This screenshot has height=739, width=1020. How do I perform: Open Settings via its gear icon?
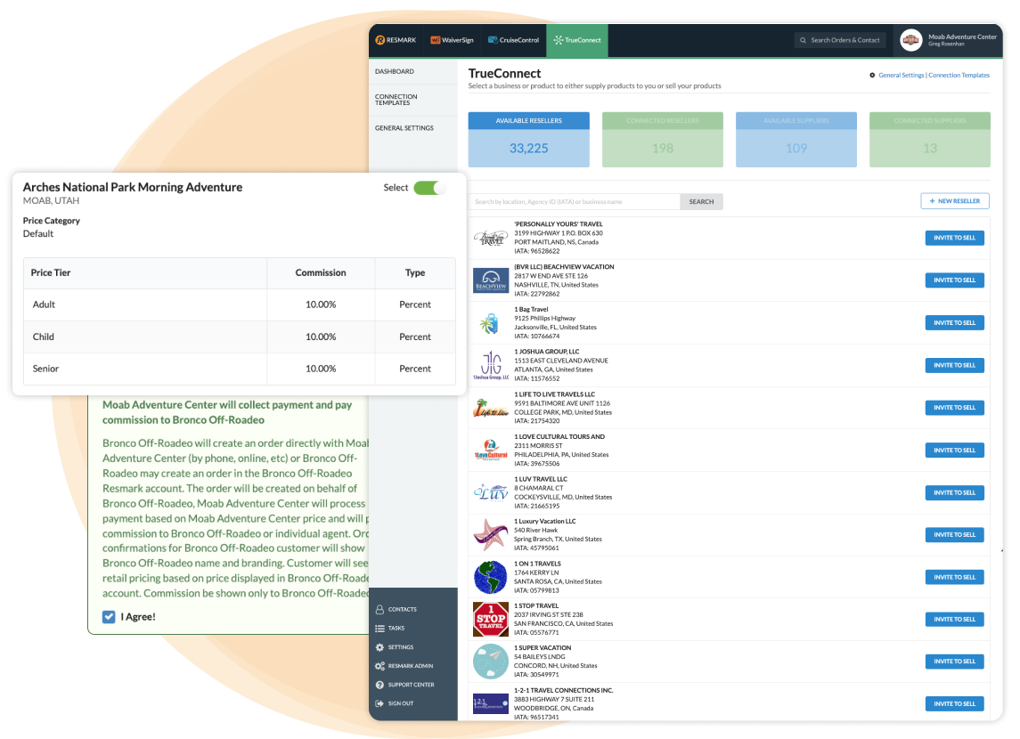coord(379,647)
